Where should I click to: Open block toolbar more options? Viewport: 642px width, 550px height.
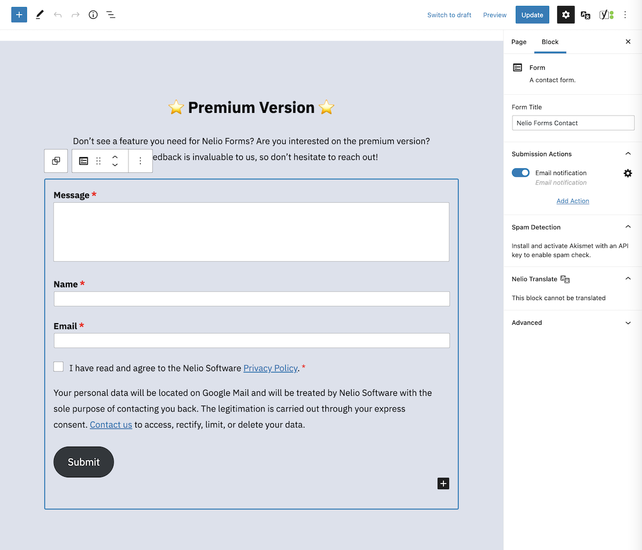[140, 161]
